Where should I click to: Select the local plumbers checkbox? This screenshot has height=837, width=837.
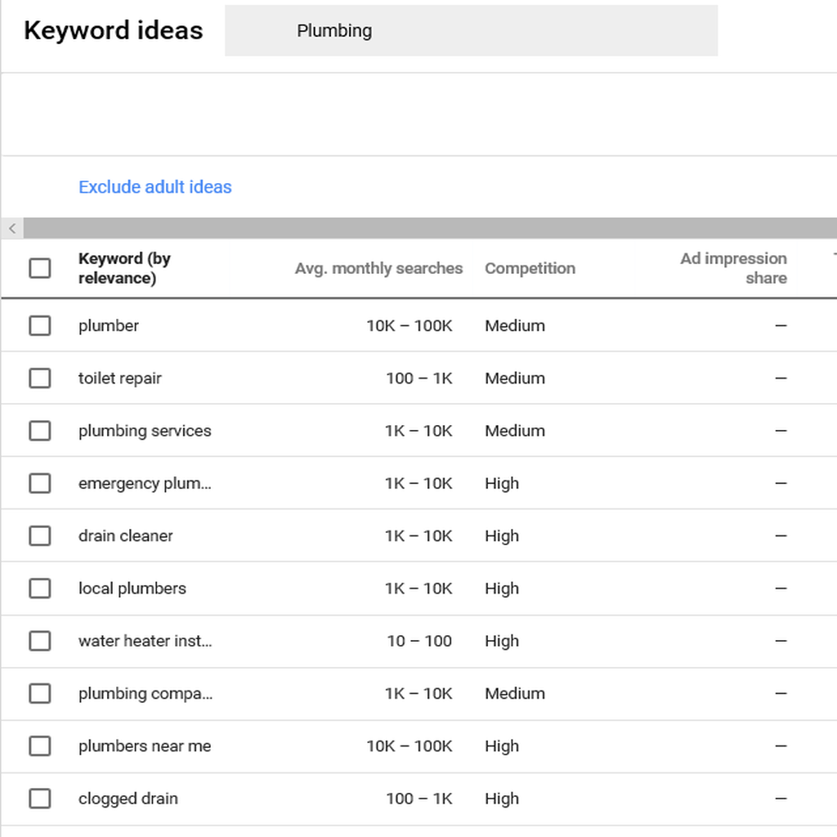pos(40,589)
